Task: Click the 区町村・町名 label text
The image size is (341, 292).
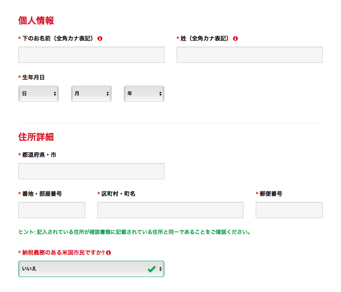Action: 118,194
